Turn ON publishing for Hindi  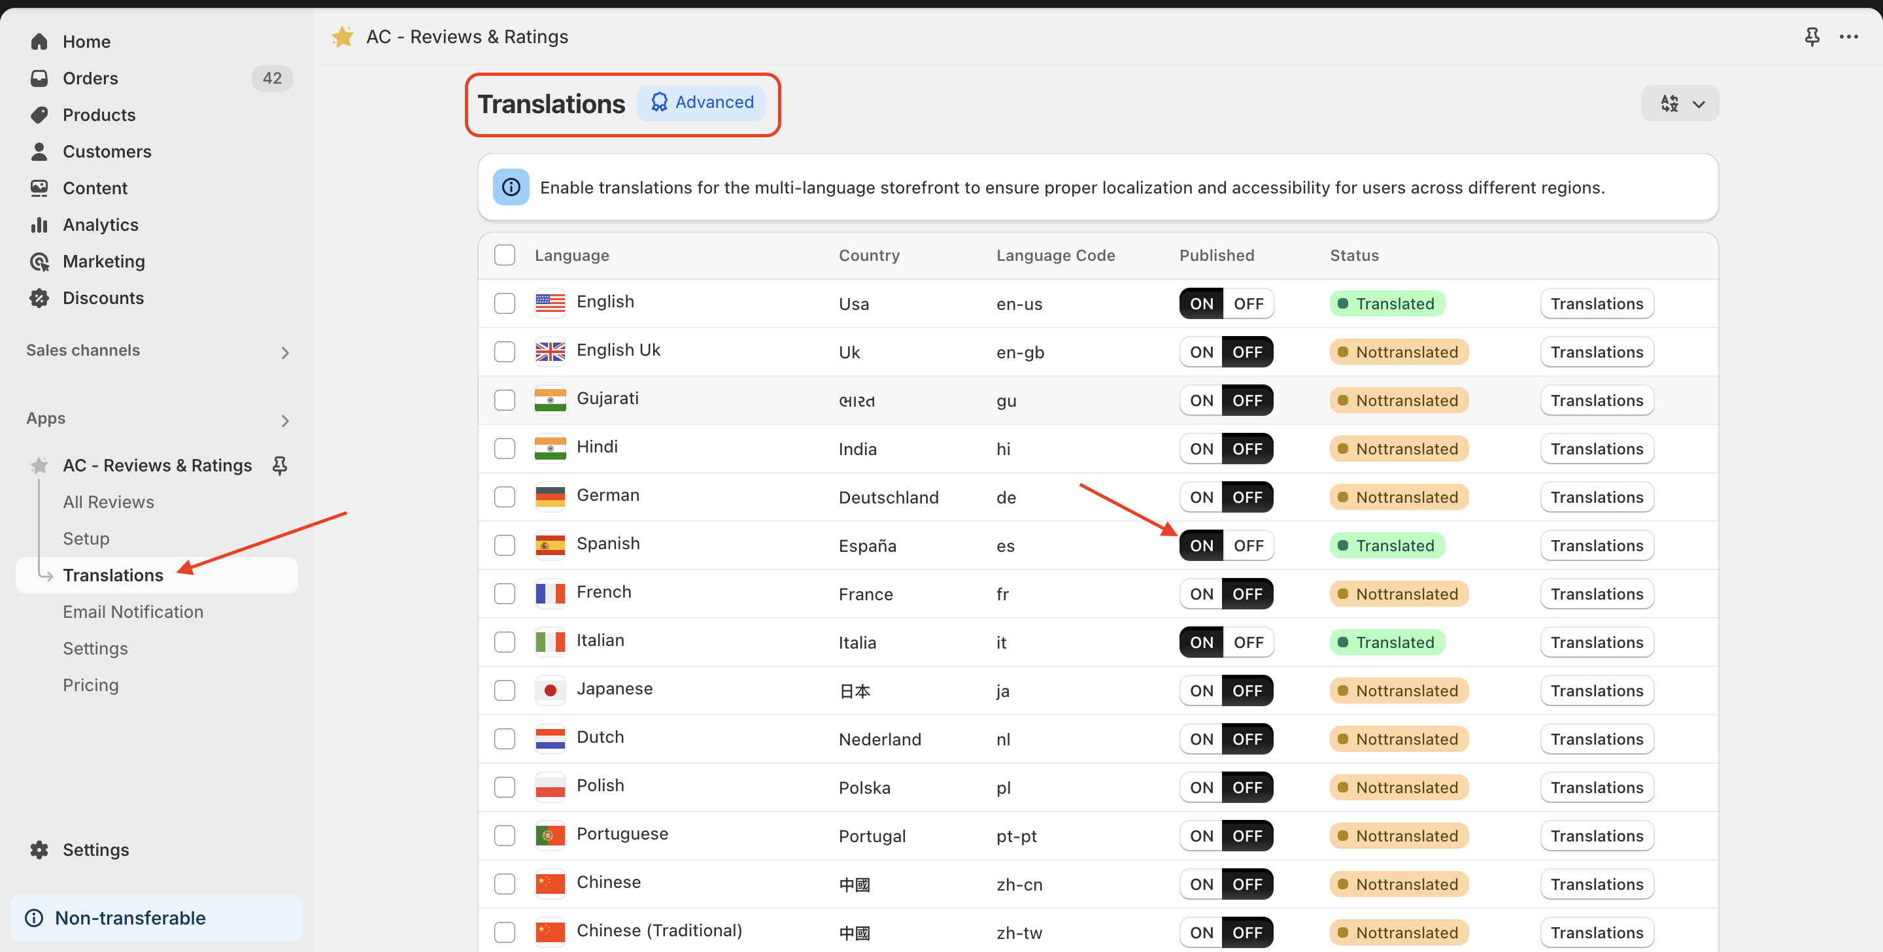coord(1201,449)
